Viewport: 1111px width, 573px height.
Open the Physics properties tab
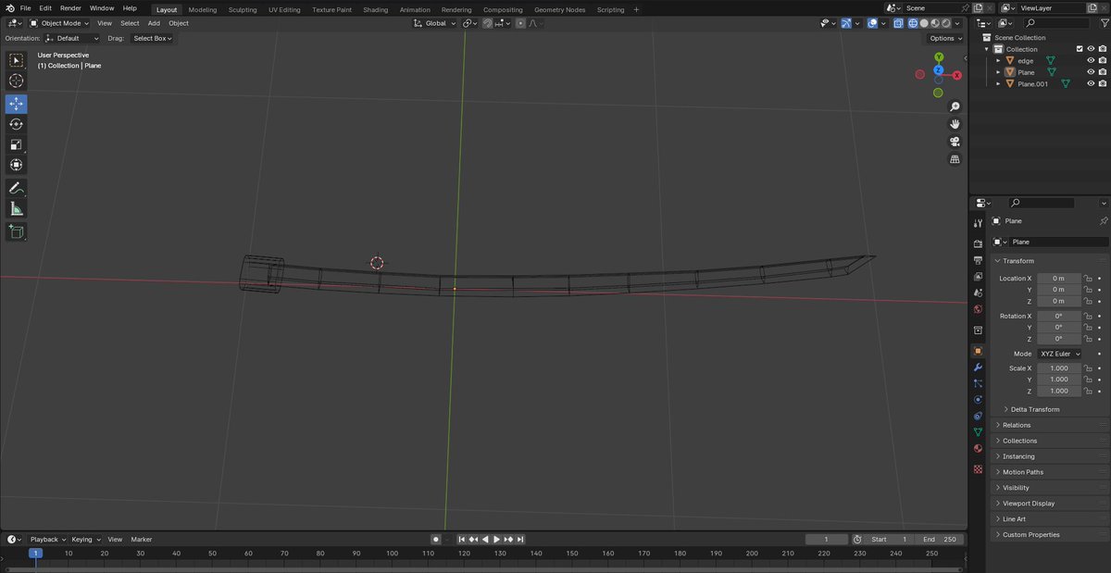978,400
